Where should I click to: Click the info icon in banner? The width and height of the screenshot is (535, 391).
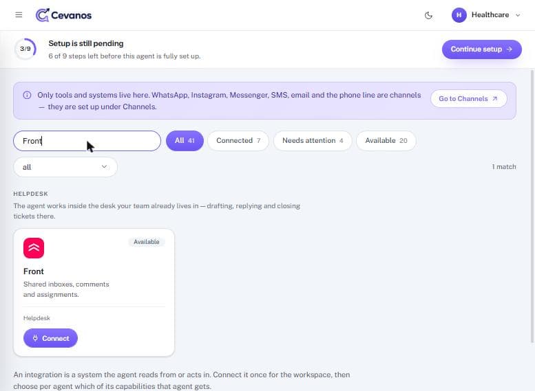point(27,95)
